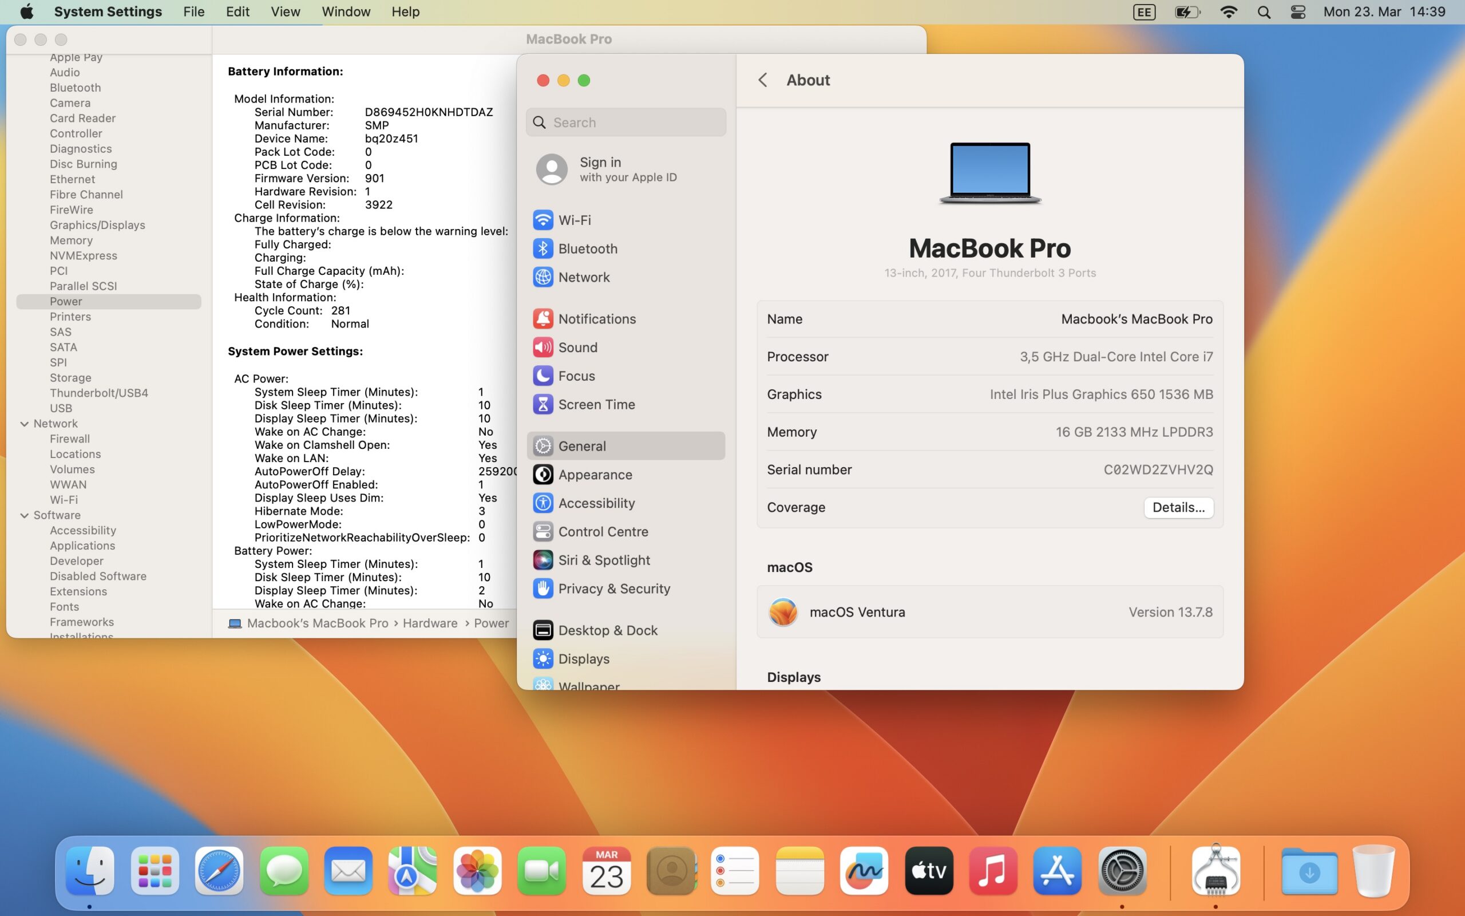Click the Coverage Details button
1465x916 pixels.
pyautogui.click(x=1178, y=507)
